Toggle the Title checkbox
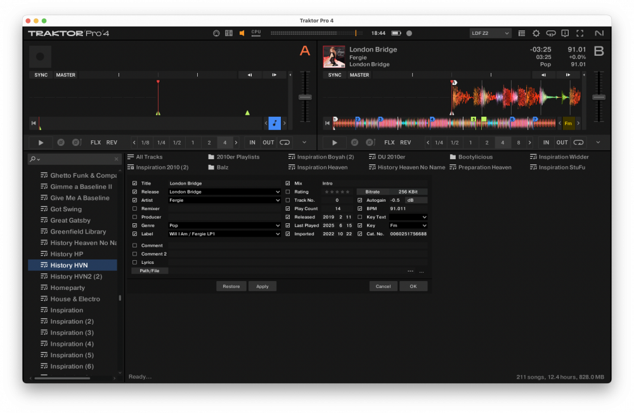Image resolution: width=634 pixels, height=413 pixels. (x=134, y=183)
